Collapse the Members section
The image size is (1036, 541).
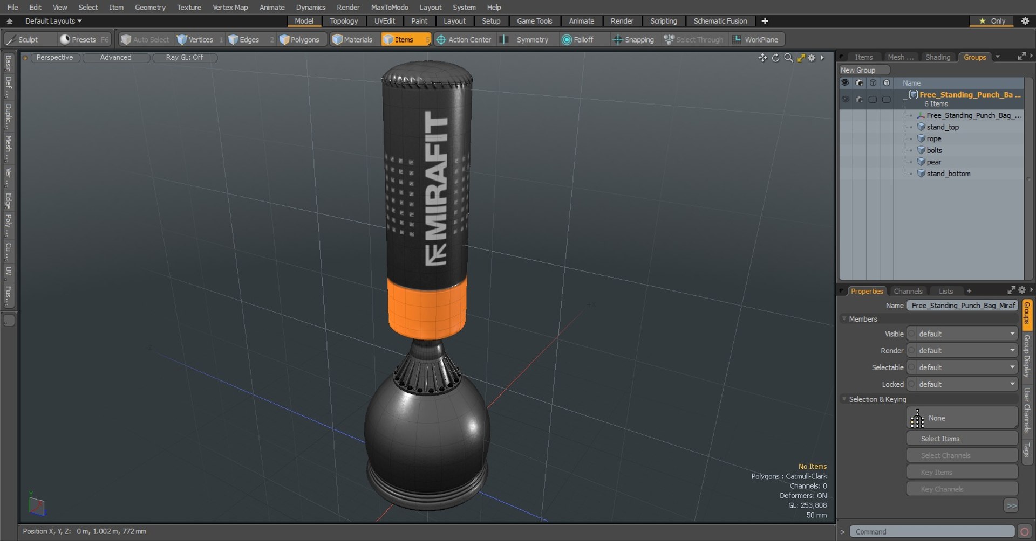844,319
